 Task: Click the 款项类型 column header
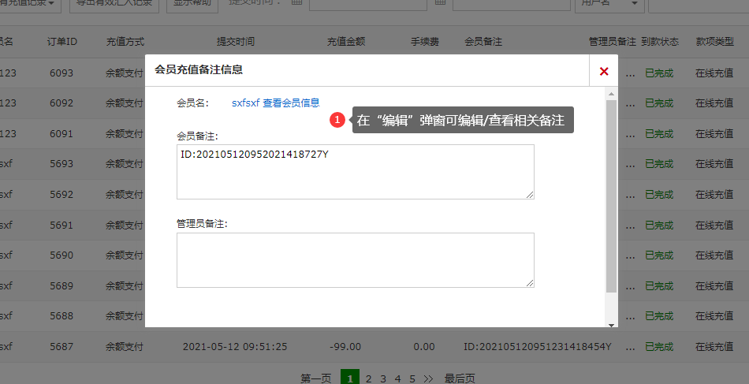point(714,42)
